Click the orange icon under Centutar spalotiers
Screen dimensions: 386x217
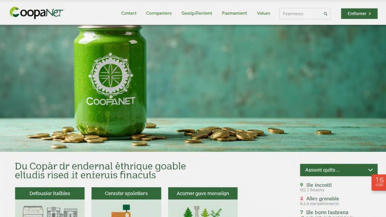(x=123, y=211)
